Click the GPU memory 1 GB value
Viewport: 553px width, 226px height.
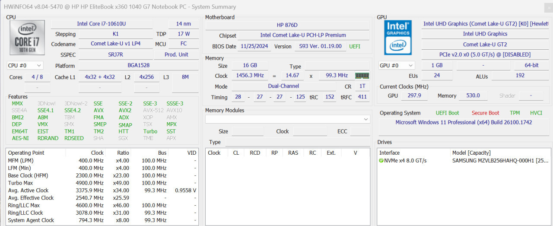coord(437,65)
